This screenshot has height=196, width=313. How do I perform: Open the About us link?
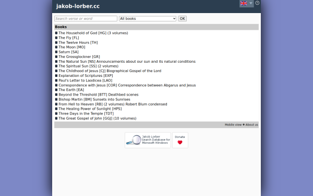click(x=252, y=125)
